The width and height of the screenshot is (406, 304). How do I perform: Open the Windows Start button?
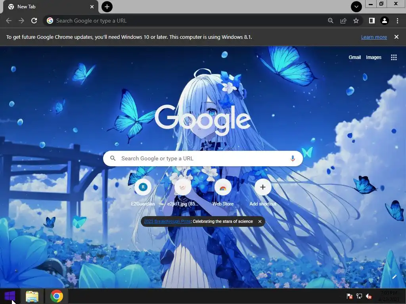(x=10, y=296)
